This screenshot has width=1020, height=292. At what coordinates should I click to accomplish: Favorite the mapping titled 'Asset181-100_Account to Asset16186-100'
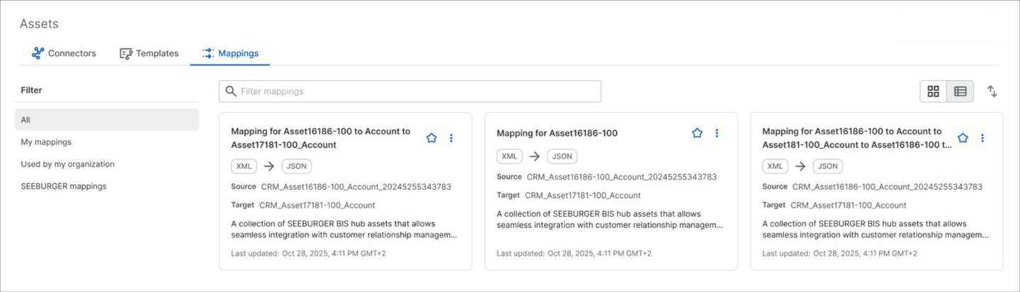point(963,138)
